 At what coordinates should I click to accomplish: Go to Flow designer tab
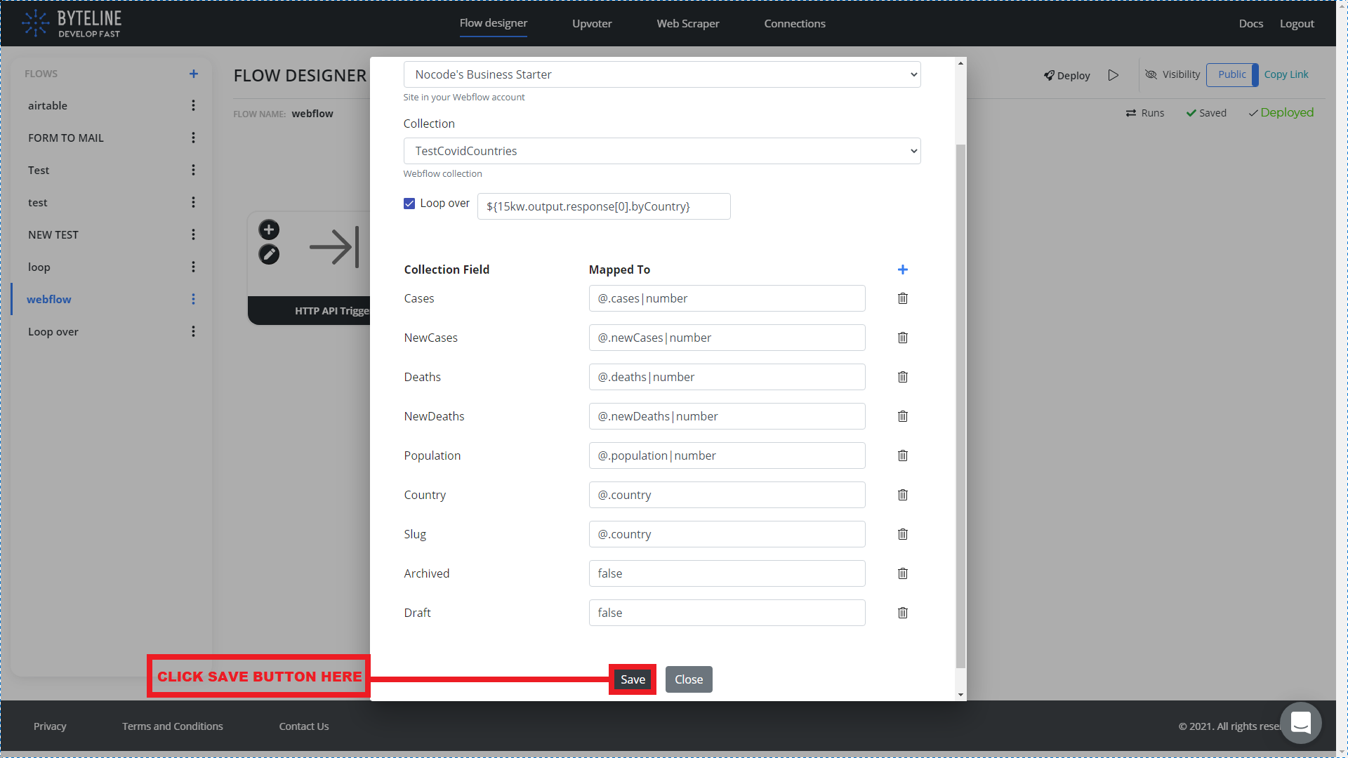point(494,23)
